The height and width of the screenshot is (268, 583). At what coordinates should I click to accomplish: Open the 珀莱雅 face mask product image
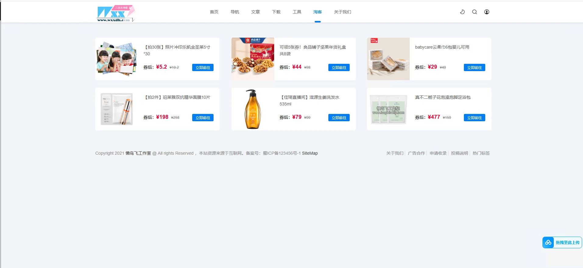117,109
